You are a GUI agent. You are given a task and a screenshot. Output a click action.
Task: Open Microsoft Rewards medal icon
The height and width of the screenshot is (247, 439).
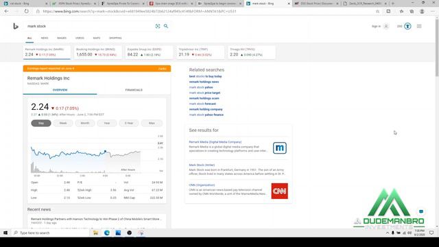(407, 26)
